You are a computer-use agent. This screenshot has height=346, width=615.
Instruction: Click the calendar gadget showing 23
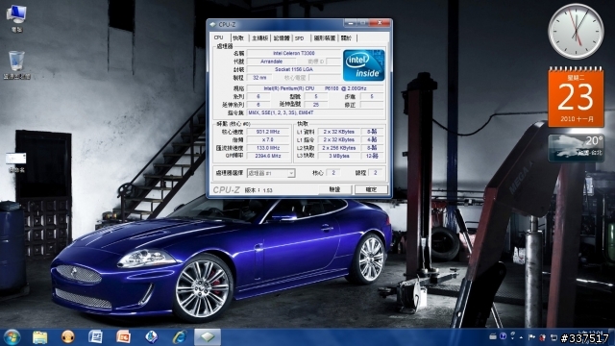576,97
